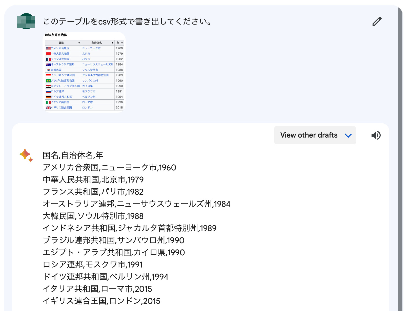Click the response line ending with ローマ市,2015
This screenshot has width=409, height=311.
(97, 289)
